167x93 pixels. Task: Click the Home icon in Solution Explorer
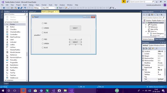coord(149,15)
